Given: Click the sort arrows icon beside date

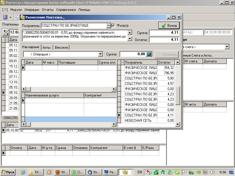Looking at the screenshot, I should (6, 32).
